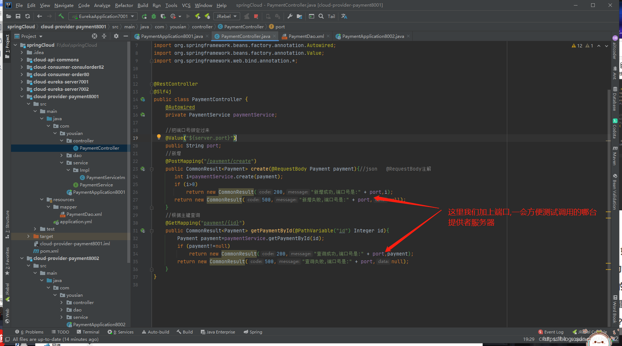Toggle fold marker at line 23
This screenshot has height=346, width=622.
point(152,169)
